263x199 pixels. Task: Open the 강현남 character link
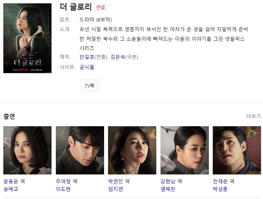(168, 181)
